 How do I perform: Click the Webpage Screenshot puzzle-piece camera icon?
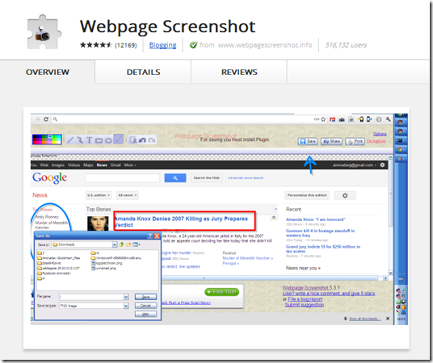(44, 32)
